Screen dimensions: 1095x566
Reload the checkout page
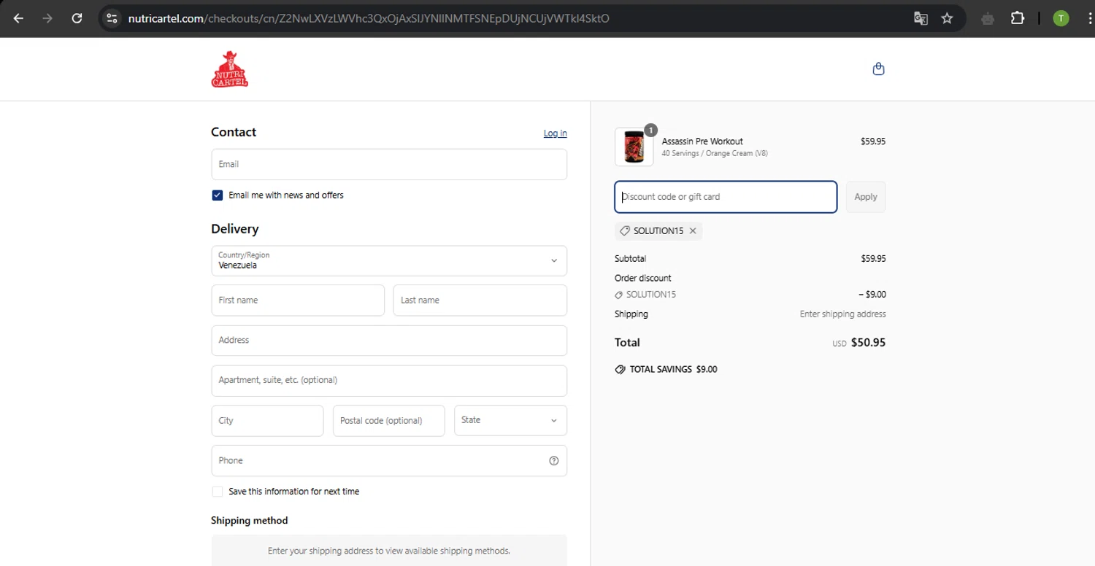click(x=77, y=18)
